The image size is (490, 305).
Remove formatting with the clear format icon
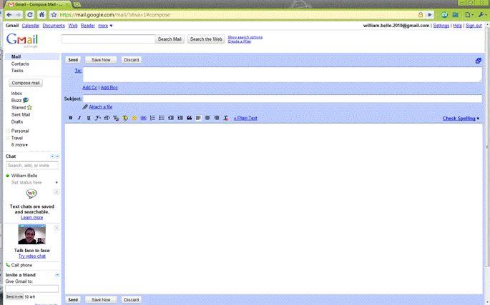click(225, 118)
